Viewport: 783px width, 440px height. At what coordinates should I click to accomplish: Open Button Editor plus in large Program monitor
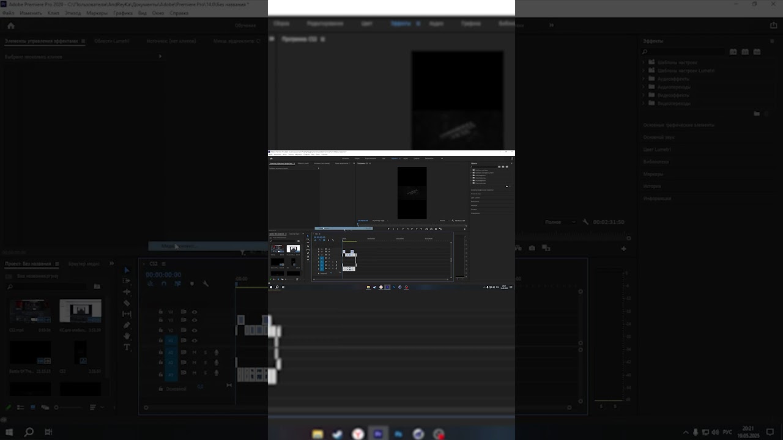tap(624, 249)
